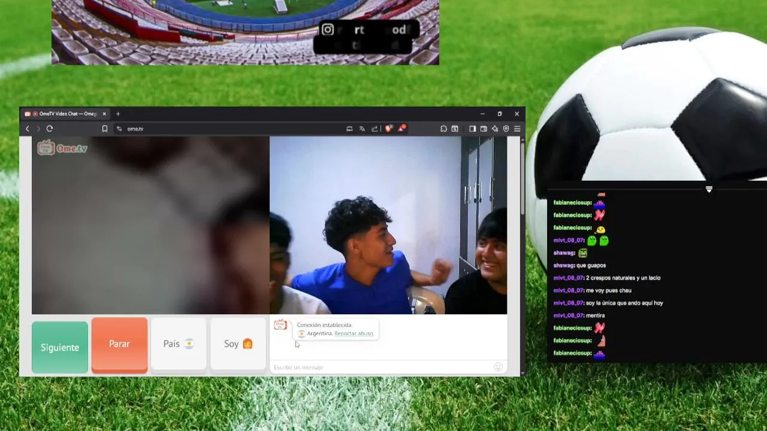The image size is (767, 431).
Task: Click the Siguiente button
Action: 60,347
